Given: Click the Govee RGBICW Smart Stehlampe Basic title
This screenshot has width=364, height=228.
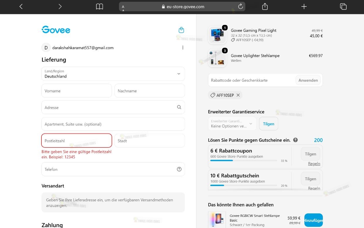Looking at the screenshot, I should [x=255, y=218].
